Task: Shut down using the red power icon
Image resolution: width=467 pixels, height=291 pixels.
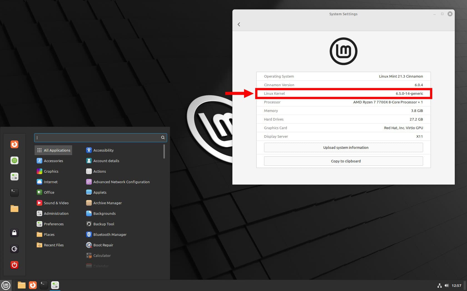Action: [x=14, y=265]
